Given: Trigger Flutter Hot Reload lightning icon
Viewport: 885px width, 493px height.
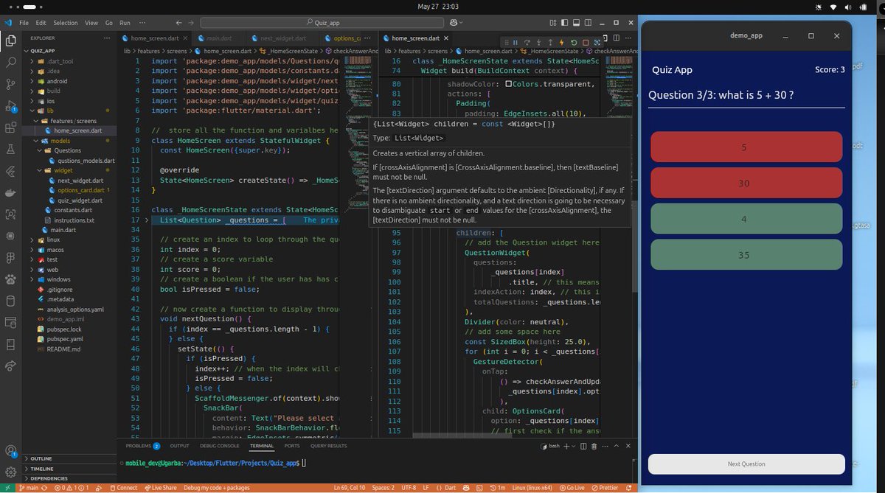Looking at the screenshot, I should coord(562,42).
